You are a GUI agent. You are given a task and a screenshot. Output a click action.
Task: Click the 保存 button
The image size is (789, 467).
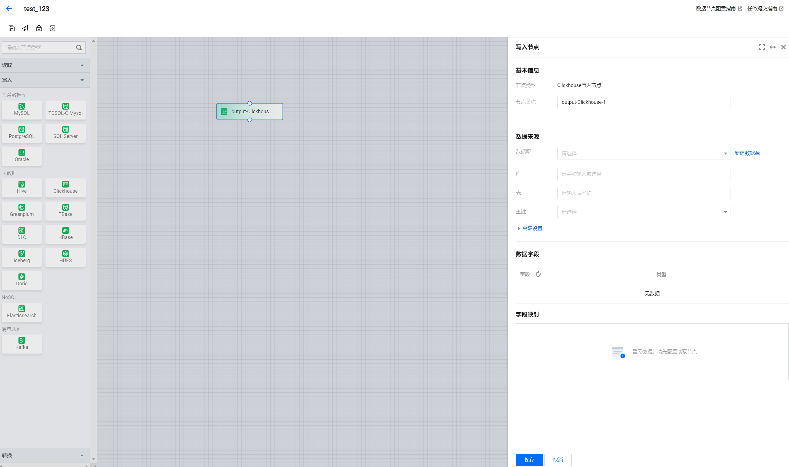tap(529, 460)
